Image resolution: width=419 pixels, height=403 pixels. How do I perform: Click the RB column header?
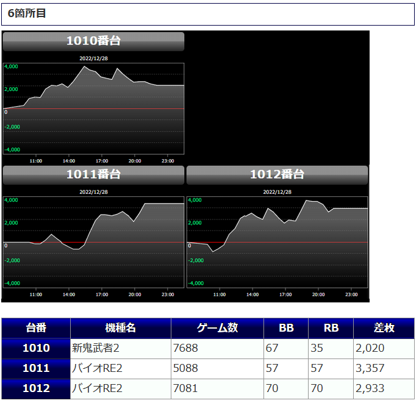coord(331,328)
